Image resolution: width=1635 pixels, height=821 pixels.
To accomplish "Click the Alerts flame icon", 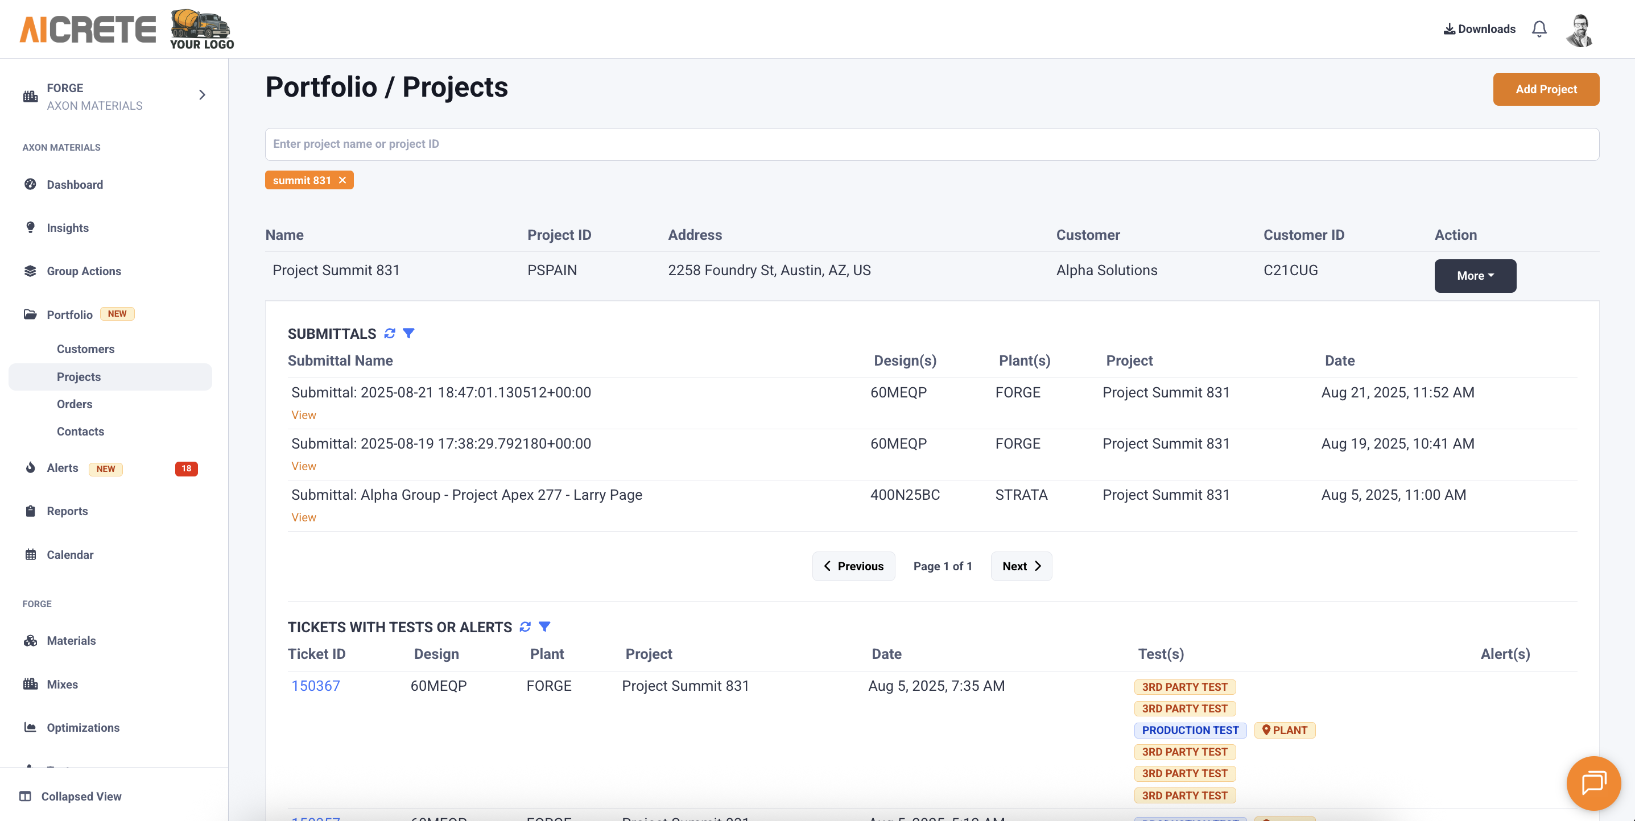I will pos(31,467).
